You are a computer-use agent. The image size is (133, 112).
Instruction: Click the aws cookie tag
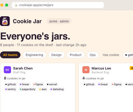(43, 89)
